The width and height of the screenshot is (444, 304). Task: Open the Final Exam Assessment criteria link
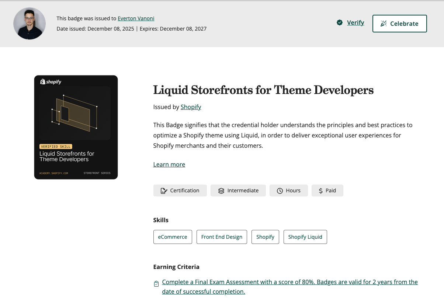pyautogui.click(x=290, y=282)
